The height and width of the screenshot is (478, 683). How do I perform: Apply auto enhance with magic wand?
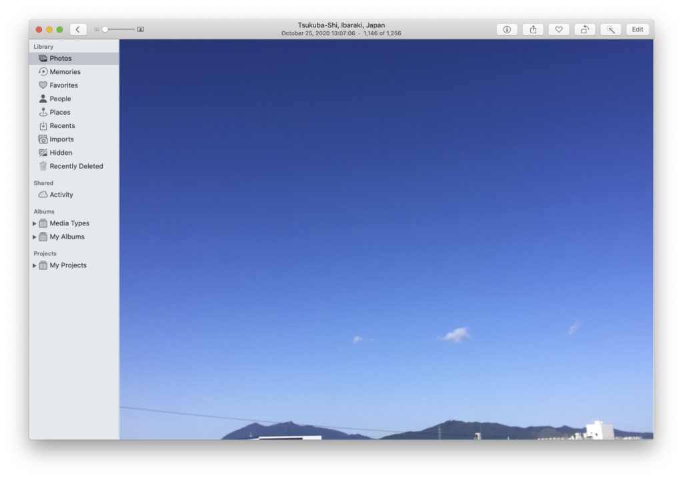click(610, 29)
